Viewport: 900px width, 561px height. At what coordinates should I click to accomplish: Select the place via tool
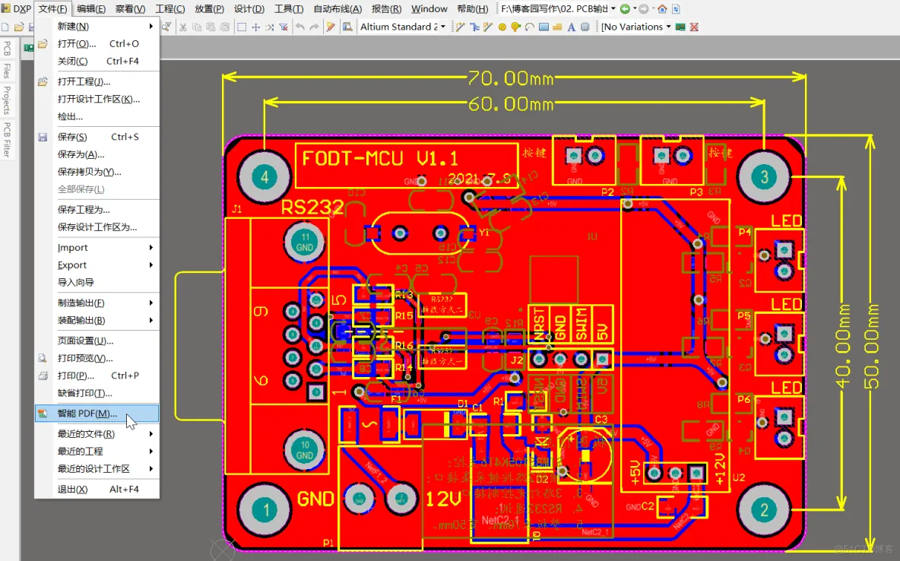(516, 27)
